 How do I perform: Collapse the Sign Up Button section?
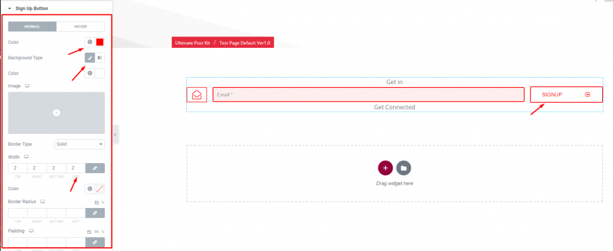(28, 8)
